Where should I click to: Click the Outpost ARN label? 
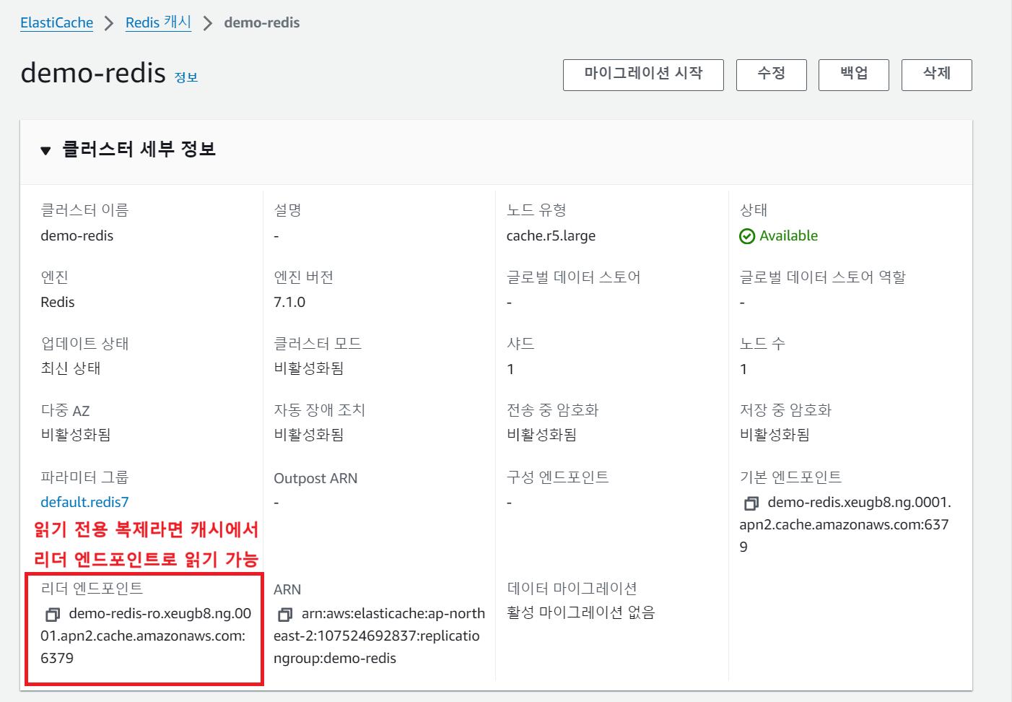click(315, 478)
